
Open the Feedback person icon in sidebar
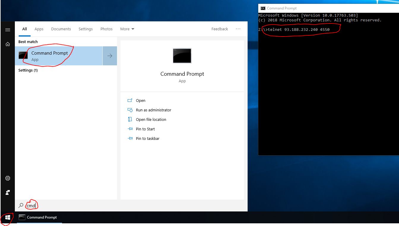coord(8,192)
